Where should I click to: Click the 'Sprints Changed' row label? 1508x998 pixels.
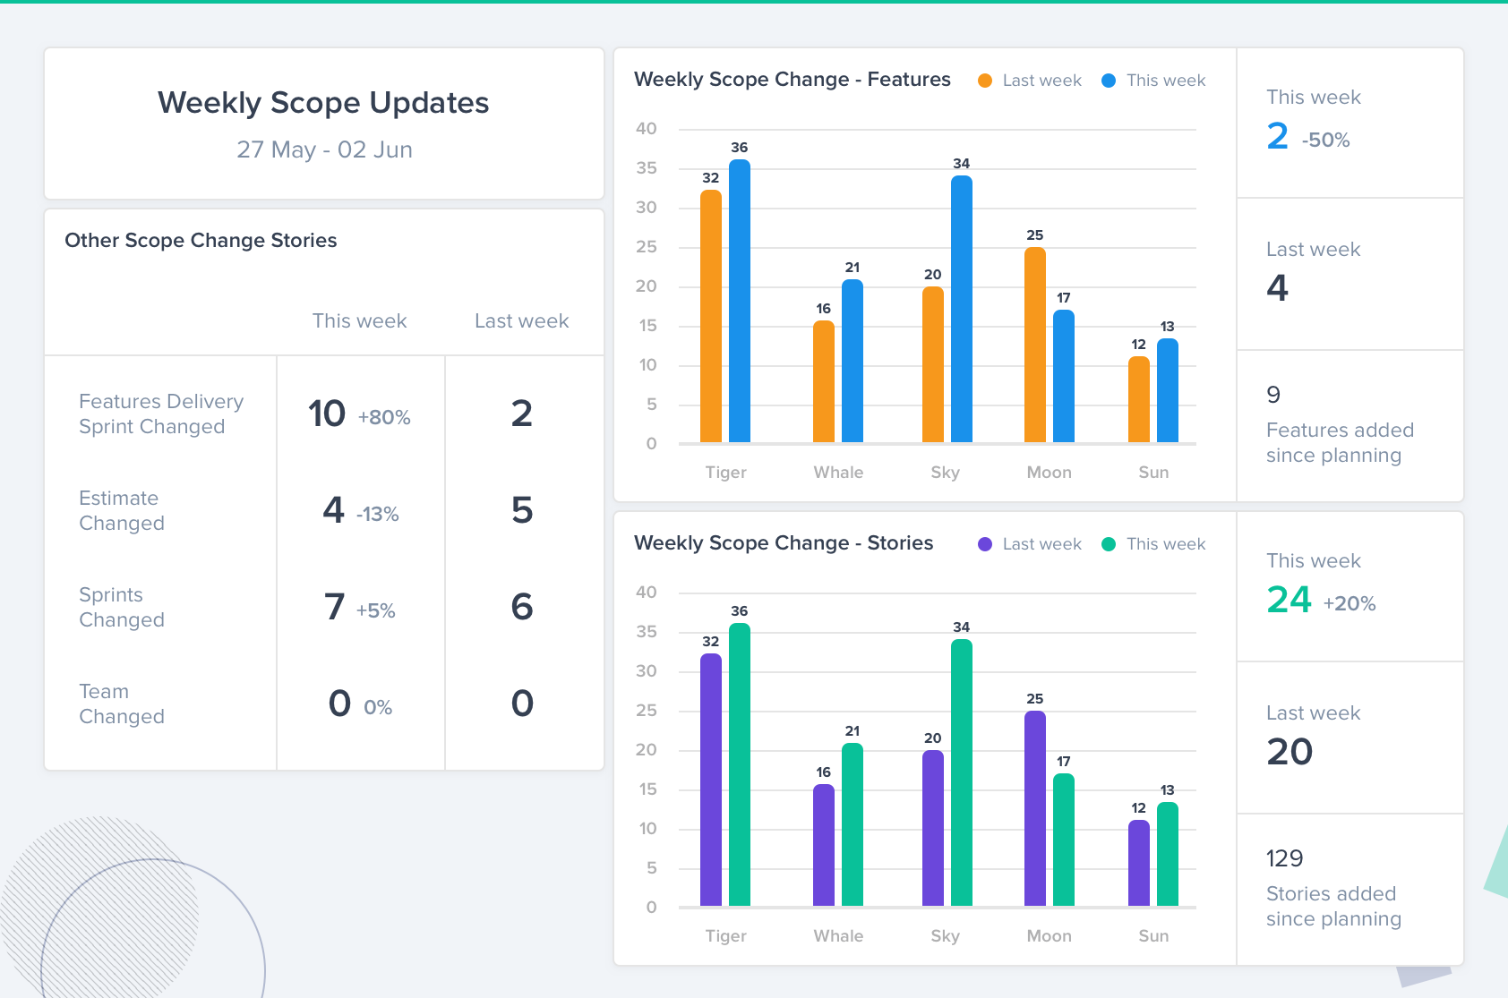(x=122, y=607)
